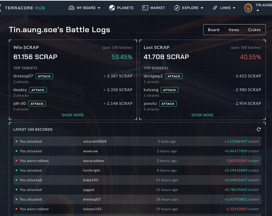The height and width of the screenshot is (216, 272).
Task: Show more under Win SCRAP targets
Action: (x=73, y=115)
